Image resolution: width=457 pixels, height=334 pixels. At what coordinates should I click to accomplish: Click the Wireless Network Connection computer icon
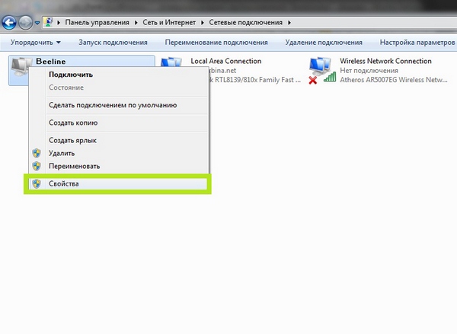(320, 66)
